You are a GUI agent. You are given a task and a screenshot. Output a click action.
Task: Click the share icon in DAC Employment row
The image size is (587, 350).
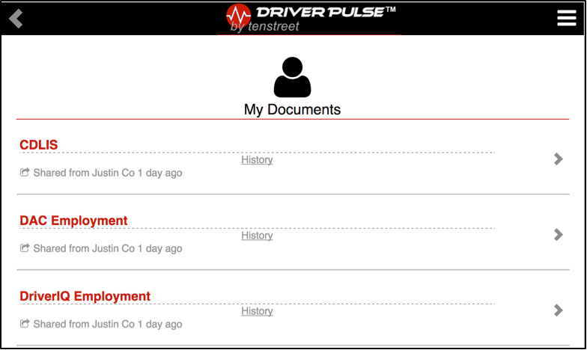coord(25,248)
